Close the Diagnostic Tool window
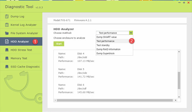This screenshot has height=112, width=192. click(x=188, y=3)
